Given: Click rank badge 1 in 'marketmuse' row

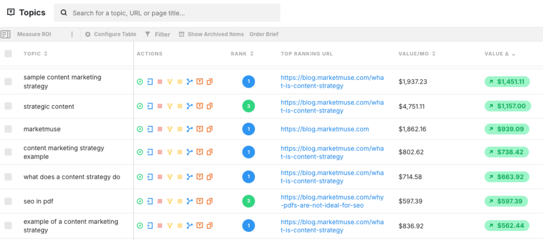Looking at the screenshot, I should coord(249,129).
